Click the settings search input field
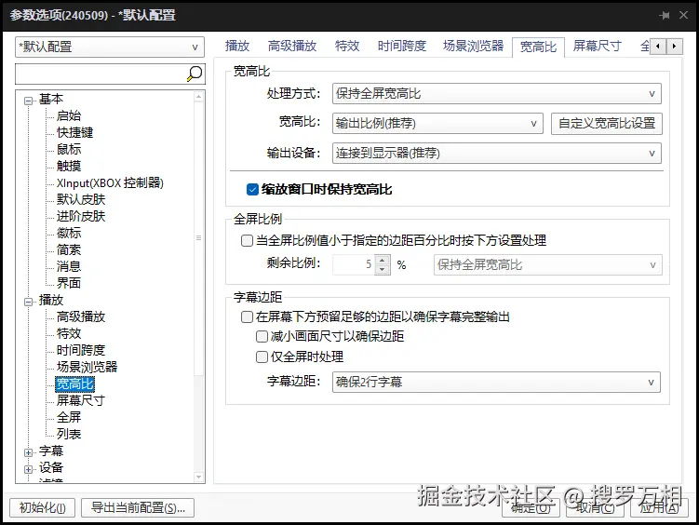699x525 pixels. point(101,74)
